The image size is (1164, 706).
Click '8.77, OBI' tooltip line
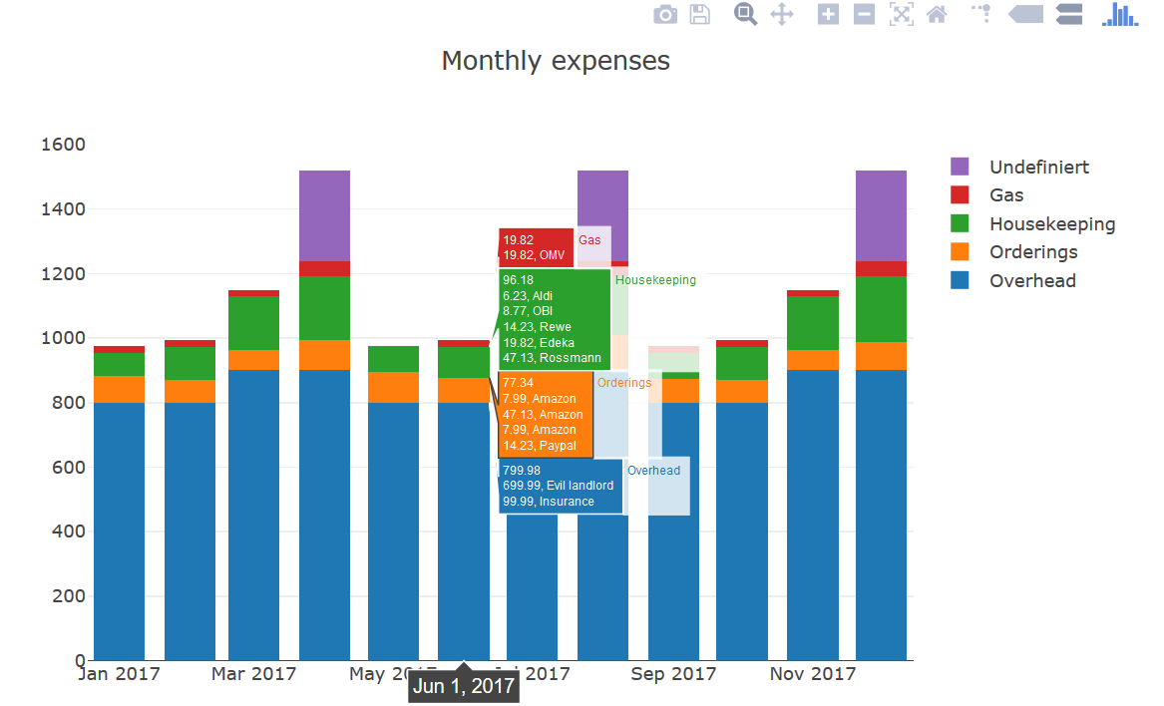point(528,311)
